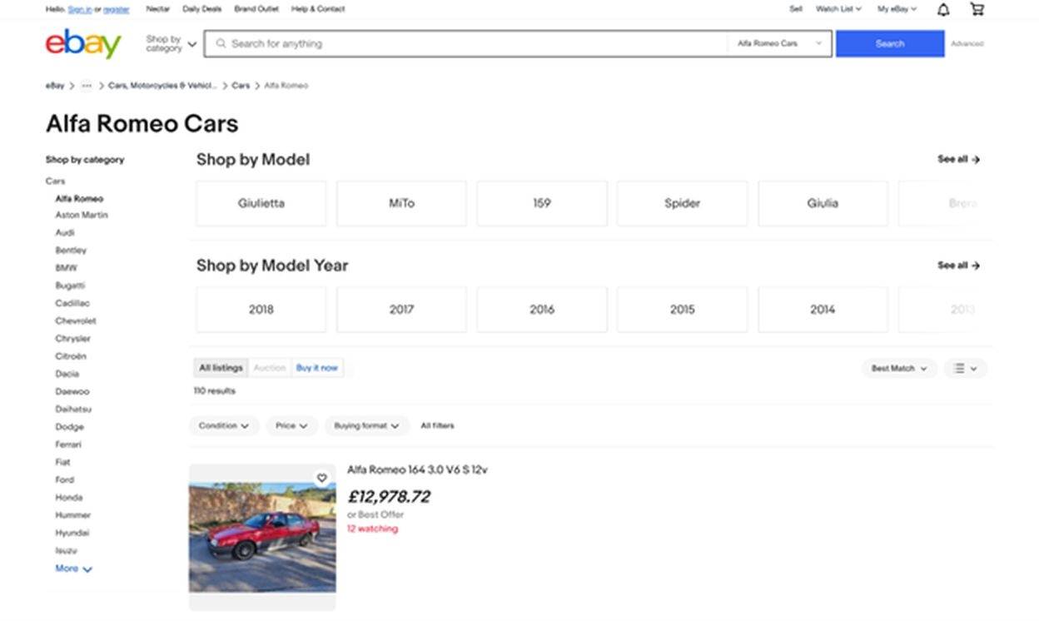Select Bugatti in sidebar
The image size is (1039, 621).
(x=70, y=286)
